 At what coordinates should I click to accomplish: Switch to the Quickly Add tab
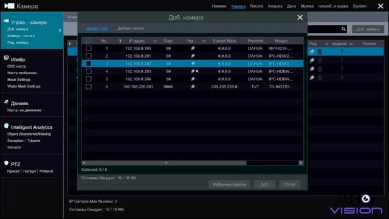97,29
